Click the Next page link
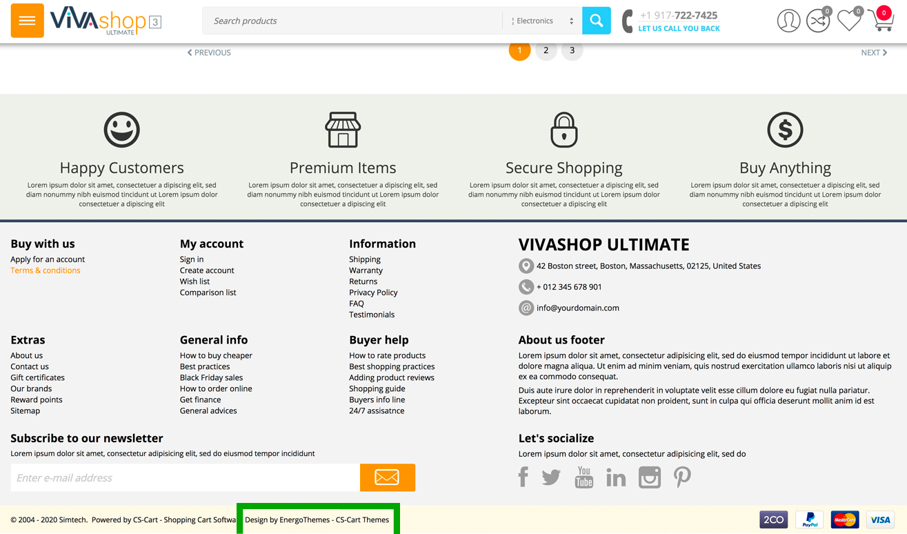The image size is (907, 534). pos(873,52)
